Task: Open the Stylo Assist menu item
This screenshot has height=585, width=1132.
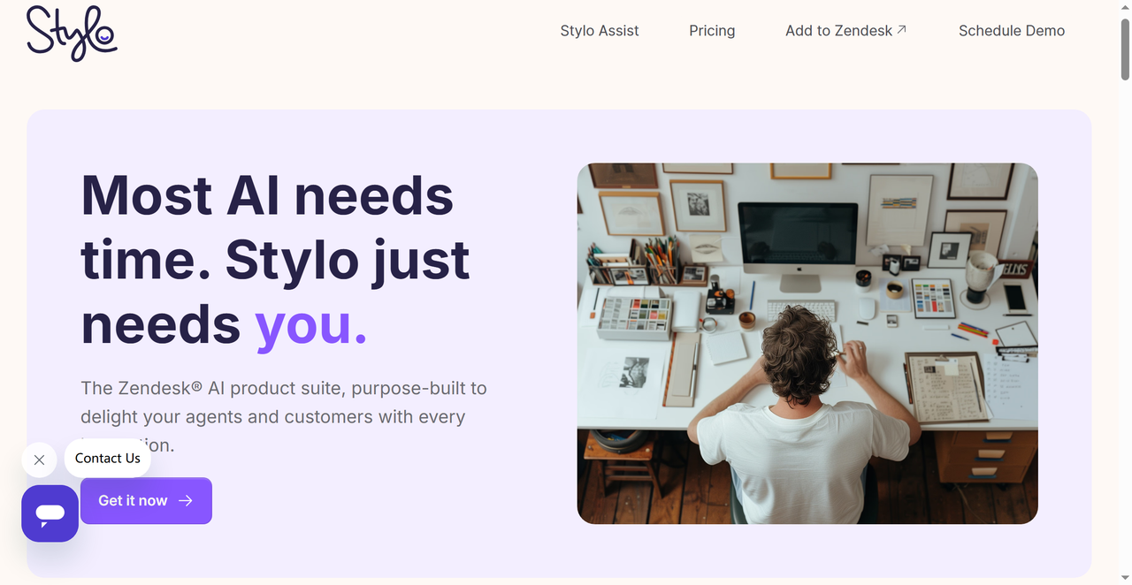Action: 600,31
